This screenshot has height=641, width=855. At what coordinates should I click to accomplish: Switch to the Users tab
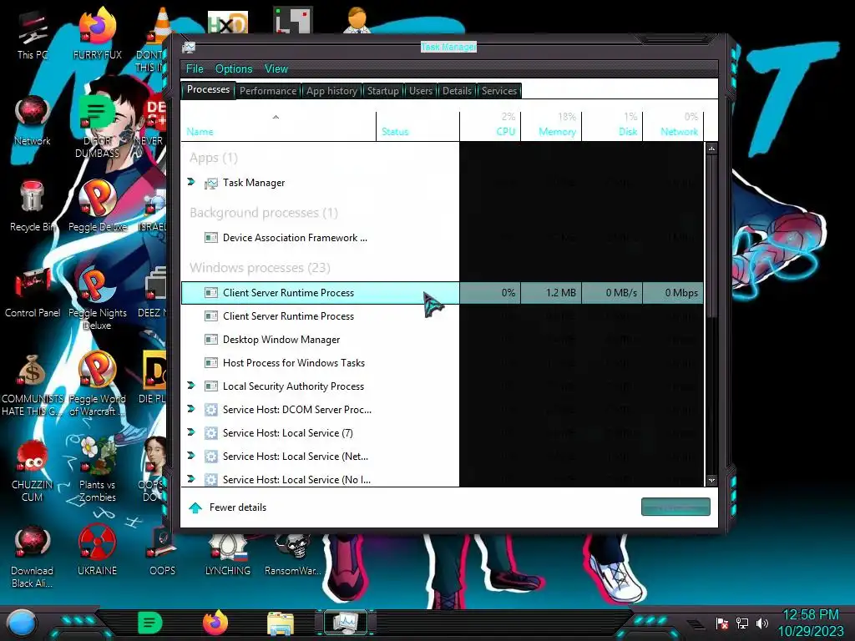pyautogui.click(x=421, y=90)
